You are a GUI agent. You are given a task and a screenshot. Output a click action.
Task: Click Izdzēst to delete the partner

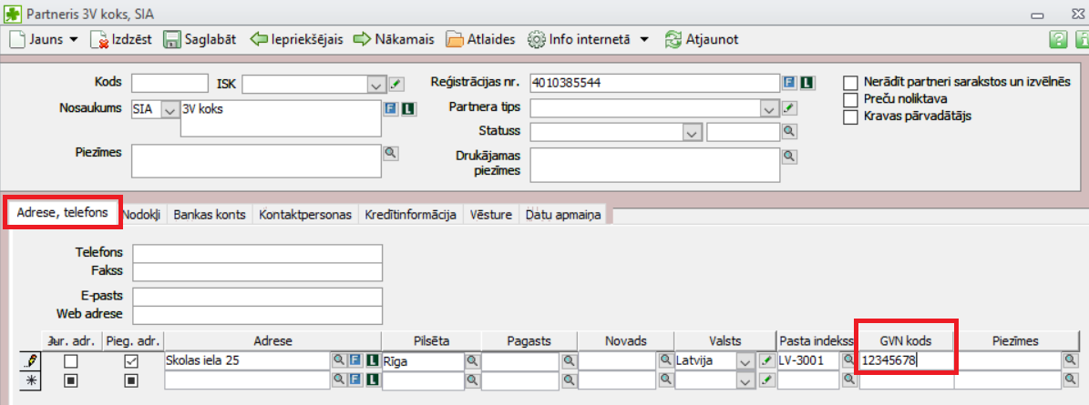click(122, 39)
